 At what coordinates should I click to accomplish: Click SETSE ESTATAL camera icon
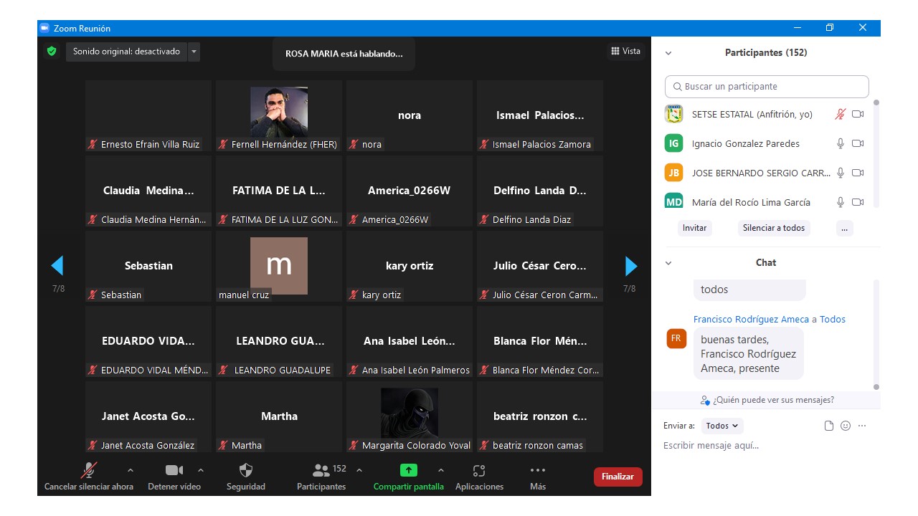pyautogui.click(x=858, y=114)
